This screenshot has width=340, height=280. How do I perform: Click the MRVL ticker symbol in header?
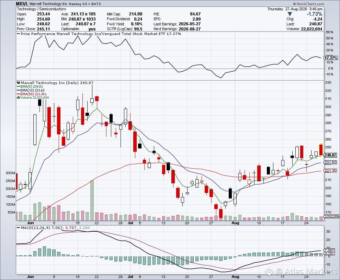click(22, 4)
